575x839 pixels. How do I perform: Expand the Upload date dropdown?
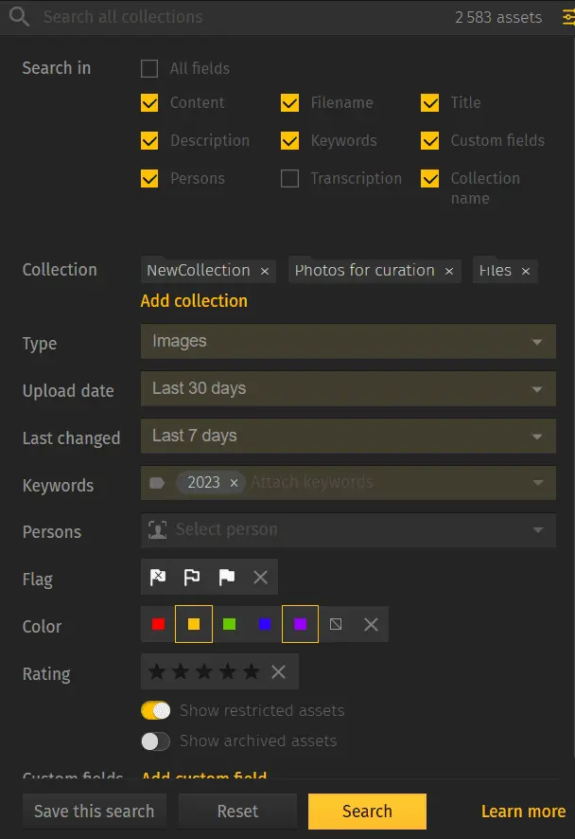[x=348, y=389]
